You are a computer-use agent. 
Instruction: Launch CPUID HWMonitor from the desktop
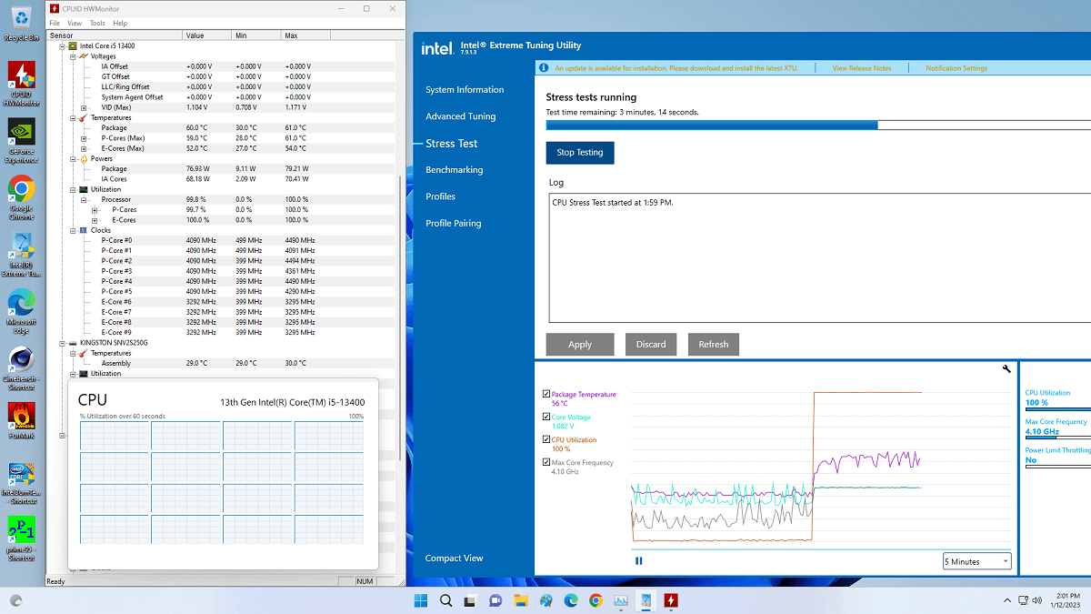tap(22, 82)
